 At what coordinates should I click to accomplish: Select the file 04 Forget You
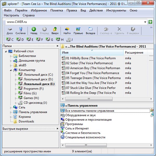(x=92, y=73)
